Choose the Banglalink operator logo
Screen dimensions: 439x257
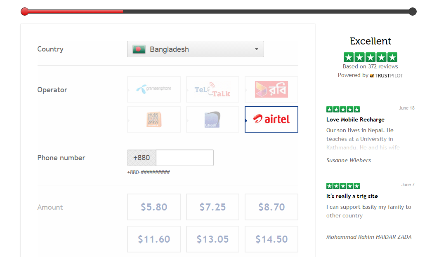click(154, 119)
